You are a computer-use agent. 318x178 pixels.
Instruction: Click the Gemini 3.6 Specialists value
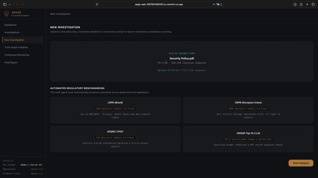pyautogui.click(x=37, y=169)
